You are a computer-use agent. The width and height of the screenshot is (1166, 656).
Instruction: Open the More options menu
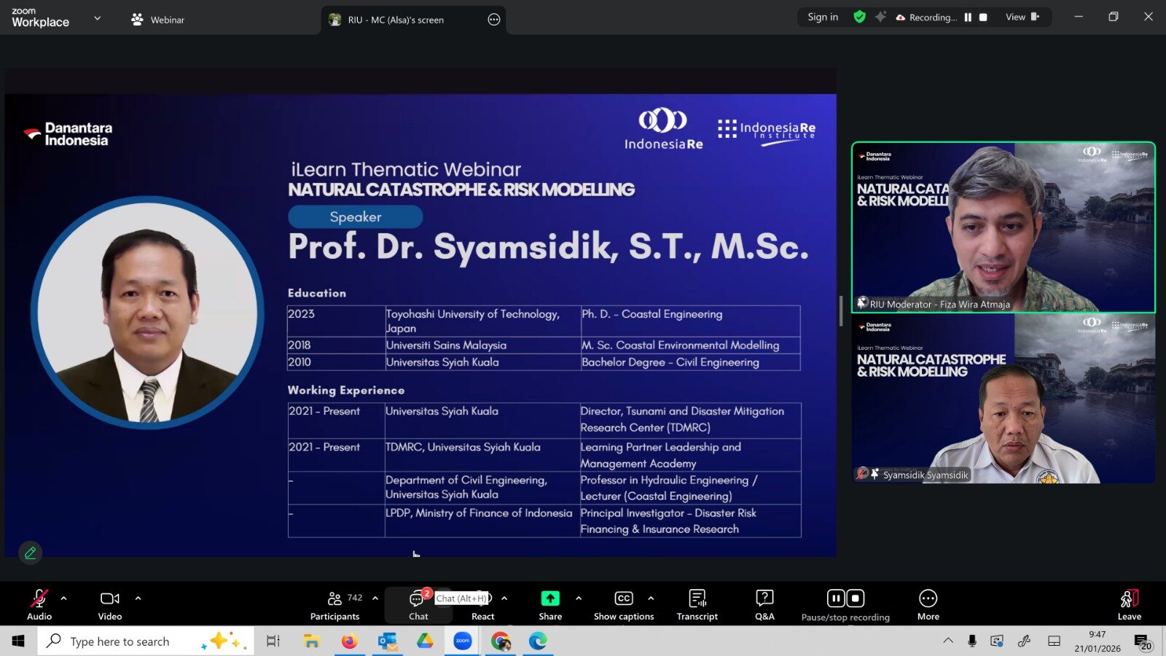(x=928, y=605)
